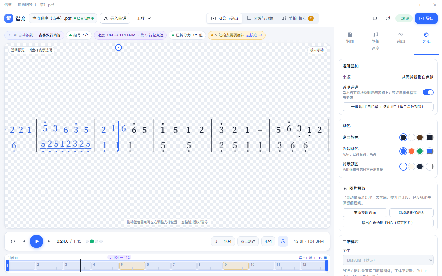Switch to the 动画 panel tab
The height and width of the screenshot is (276, 442).
click(401, 38)
